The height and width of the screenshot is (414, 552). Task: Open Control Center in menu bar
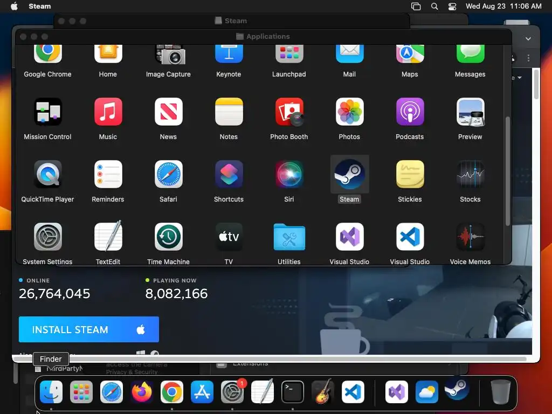pyautogui.click(x=452, y=6)
